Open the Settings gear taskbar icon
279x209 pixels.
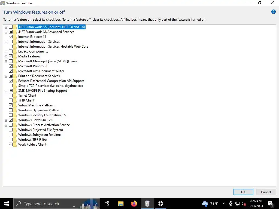(x=160, y=204)
